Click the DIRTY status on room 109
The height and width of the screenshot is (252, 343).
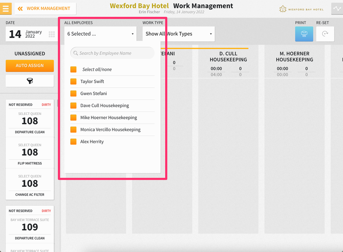tap(46, 211)
